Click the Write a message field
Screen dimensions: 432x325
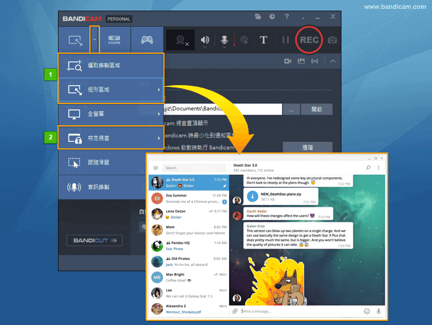coord(300,311)
